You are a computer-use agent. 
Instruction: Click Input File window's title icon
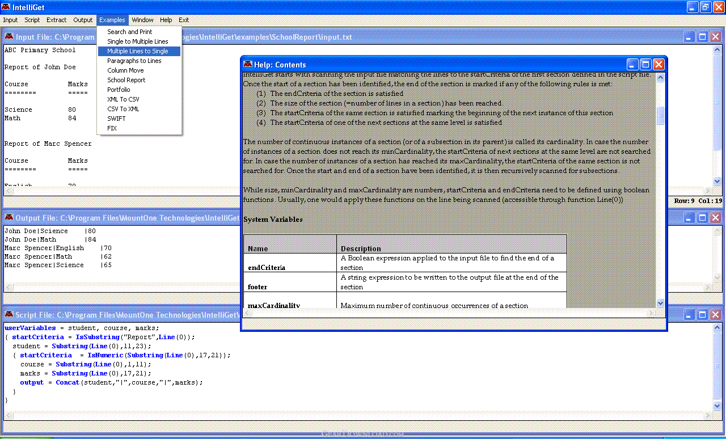pyautogui.click(x=9, y=37)
